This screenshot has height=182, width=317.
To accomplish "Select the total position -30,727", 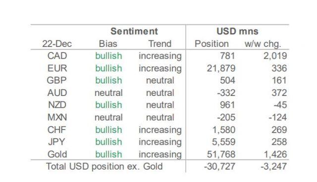I will click(x=219, y=167).
